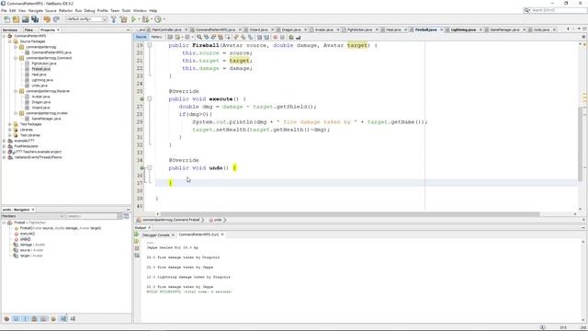Click the New Project toolbar icon

tap(16, 19)
